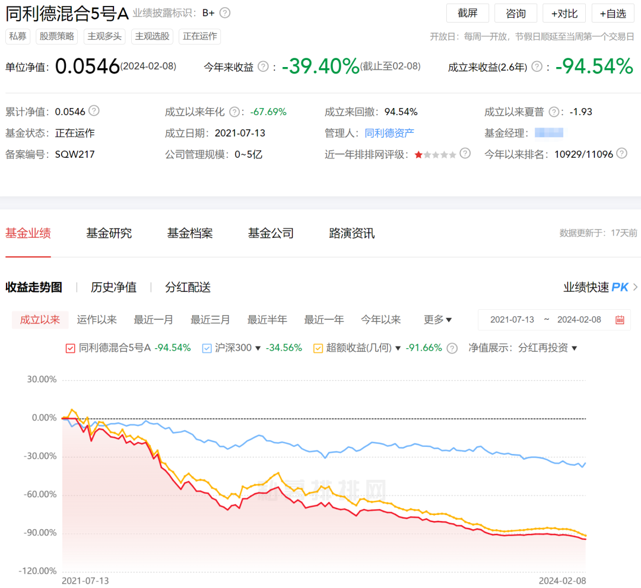
Task: Open calendar icon in date range field
Action: click(x=620, y=320)
